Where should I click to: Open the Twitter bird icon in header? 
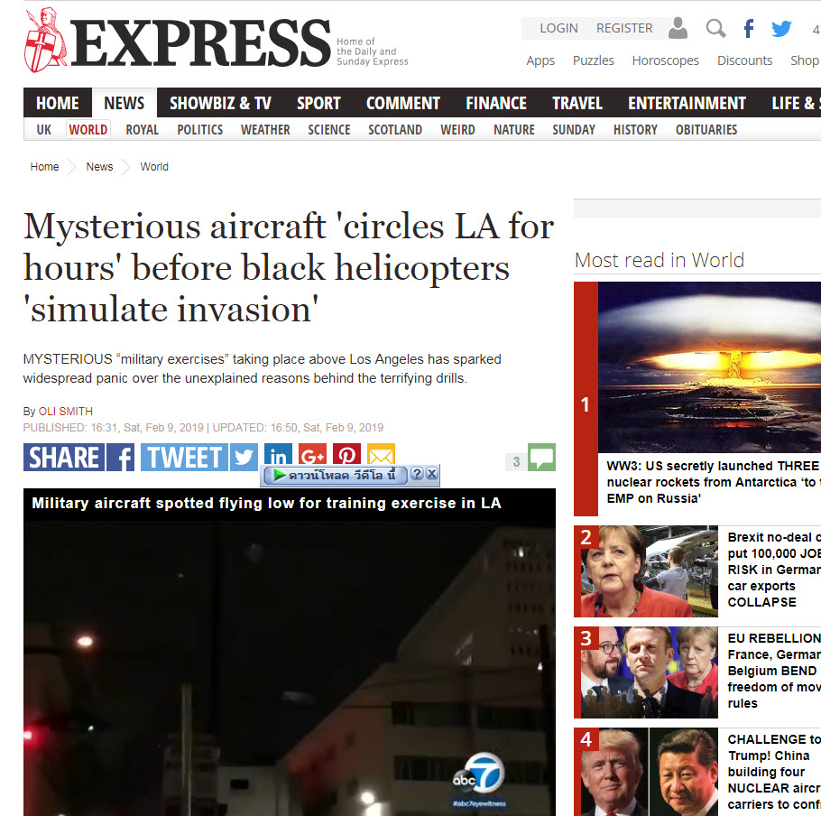(781, 28)
